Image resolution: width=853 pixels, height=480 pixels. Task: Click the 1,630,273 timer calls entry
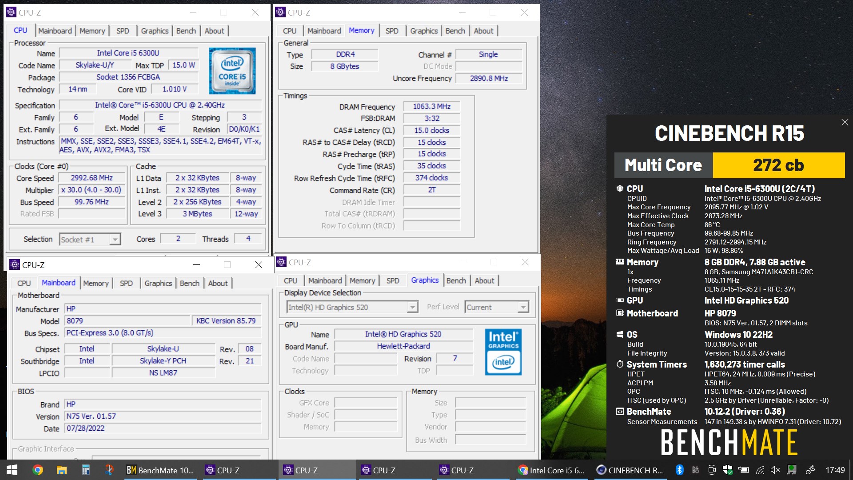(745, 364)
